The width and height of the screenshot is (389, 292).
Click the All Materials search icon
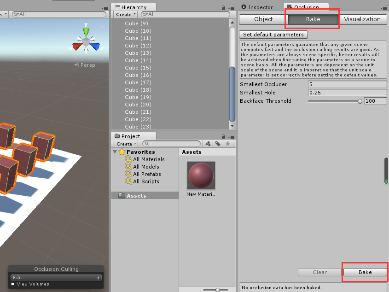pyautogui.click(x=128, y=159)
